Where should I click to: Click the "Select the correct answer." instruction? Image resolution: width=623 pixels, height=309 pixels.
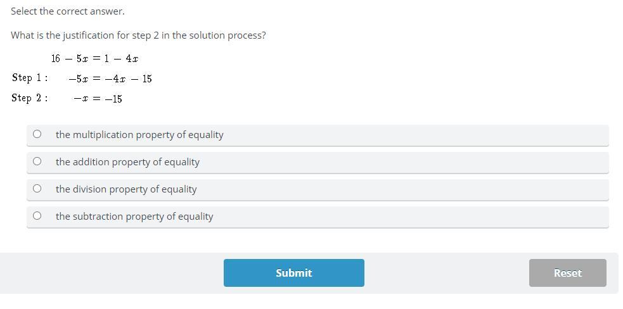68,11
